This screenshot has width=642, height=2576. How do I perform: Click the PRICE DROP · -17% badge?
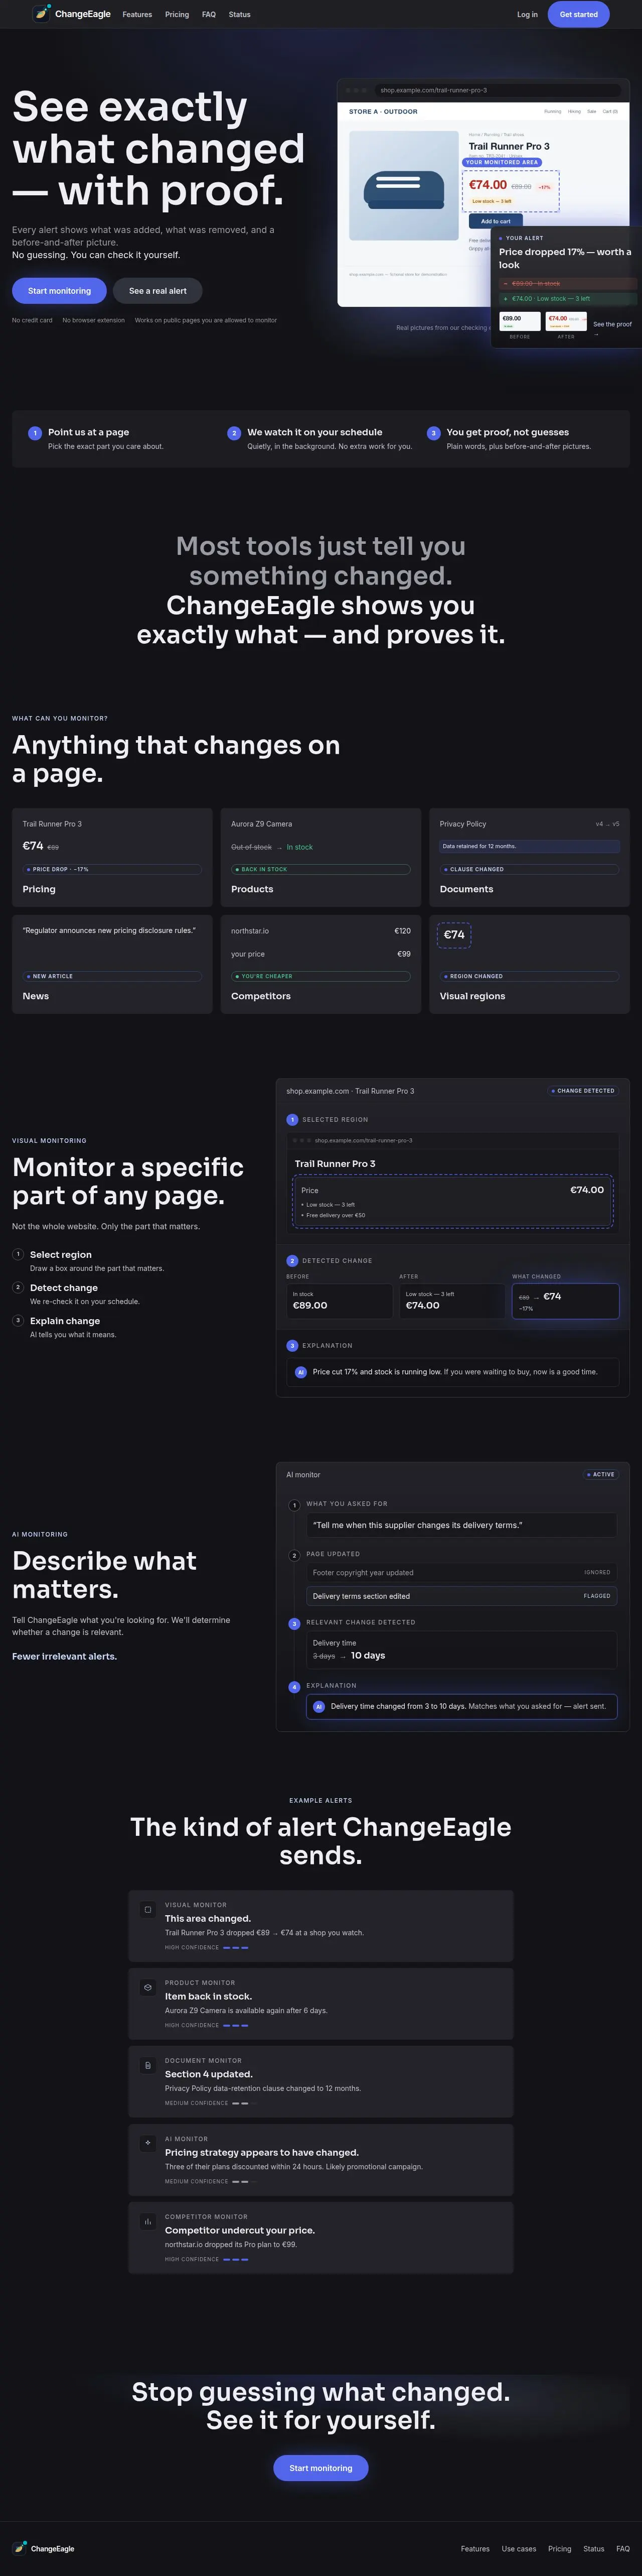click(112, 869)
